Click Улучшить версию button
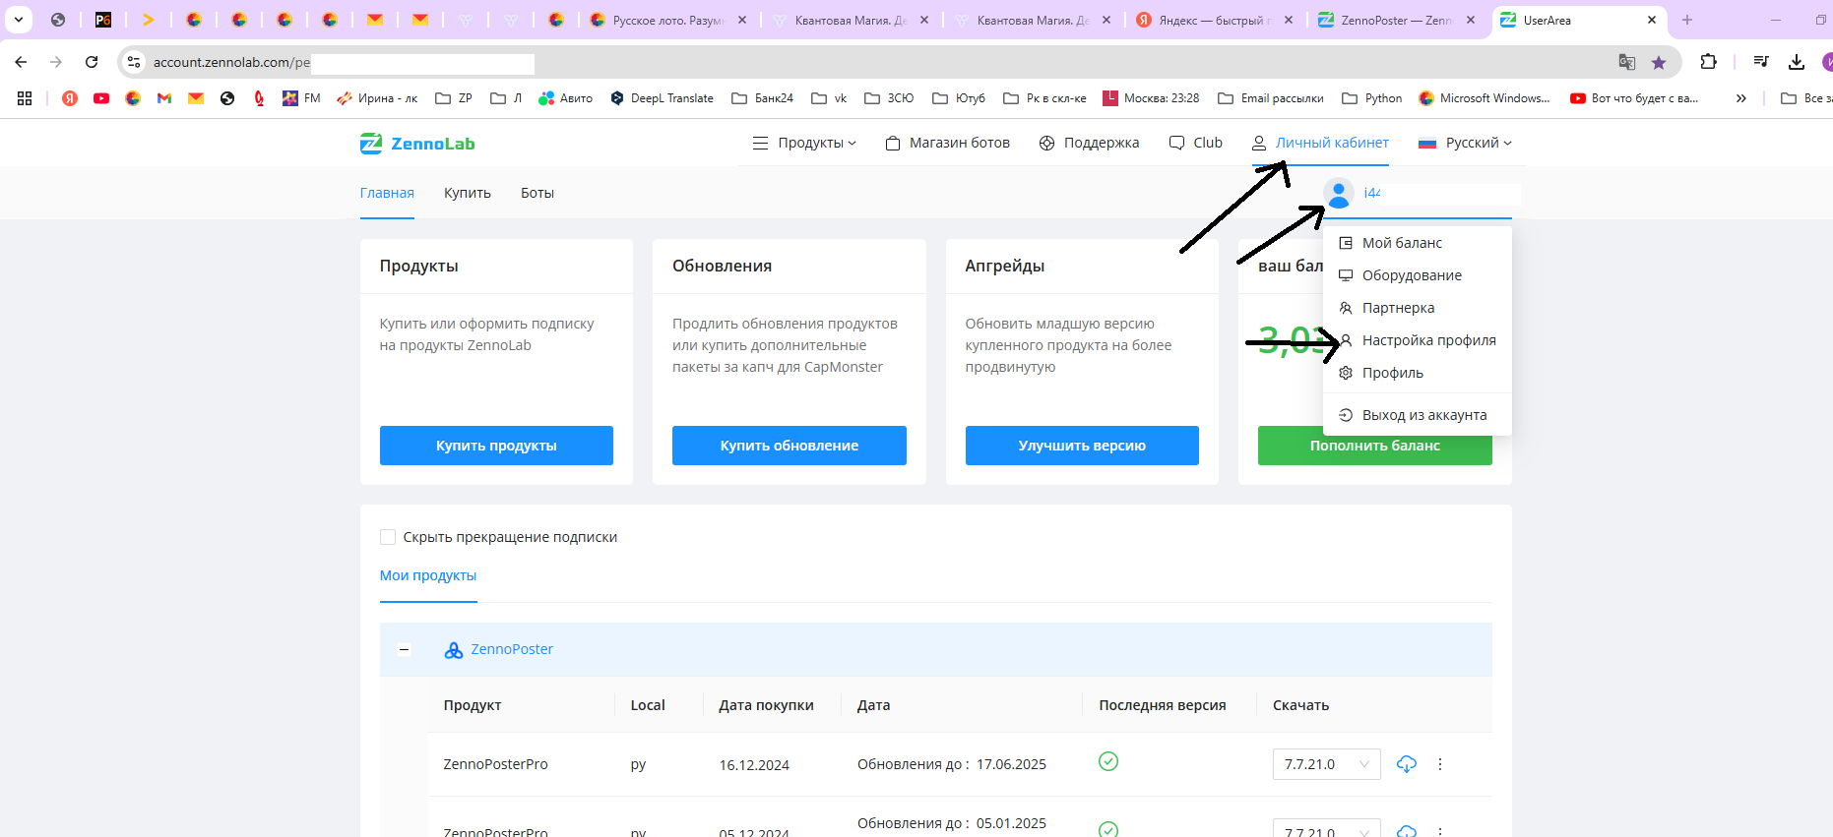 click(1082, 446)
